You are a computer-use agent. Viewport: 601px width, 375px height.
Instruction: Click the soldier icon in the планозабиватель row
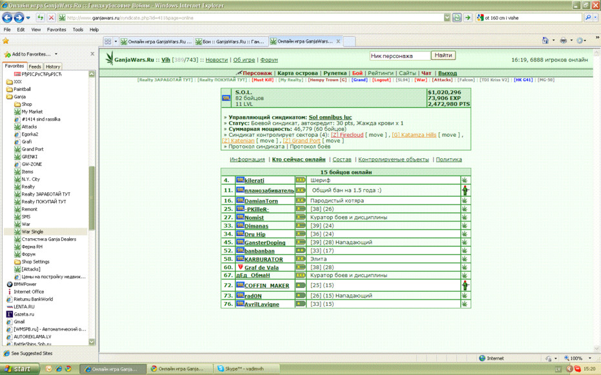click(x=465, y=190)
